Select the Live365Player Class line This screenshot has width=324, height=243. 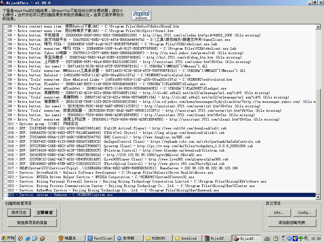[x=118, y=159]
